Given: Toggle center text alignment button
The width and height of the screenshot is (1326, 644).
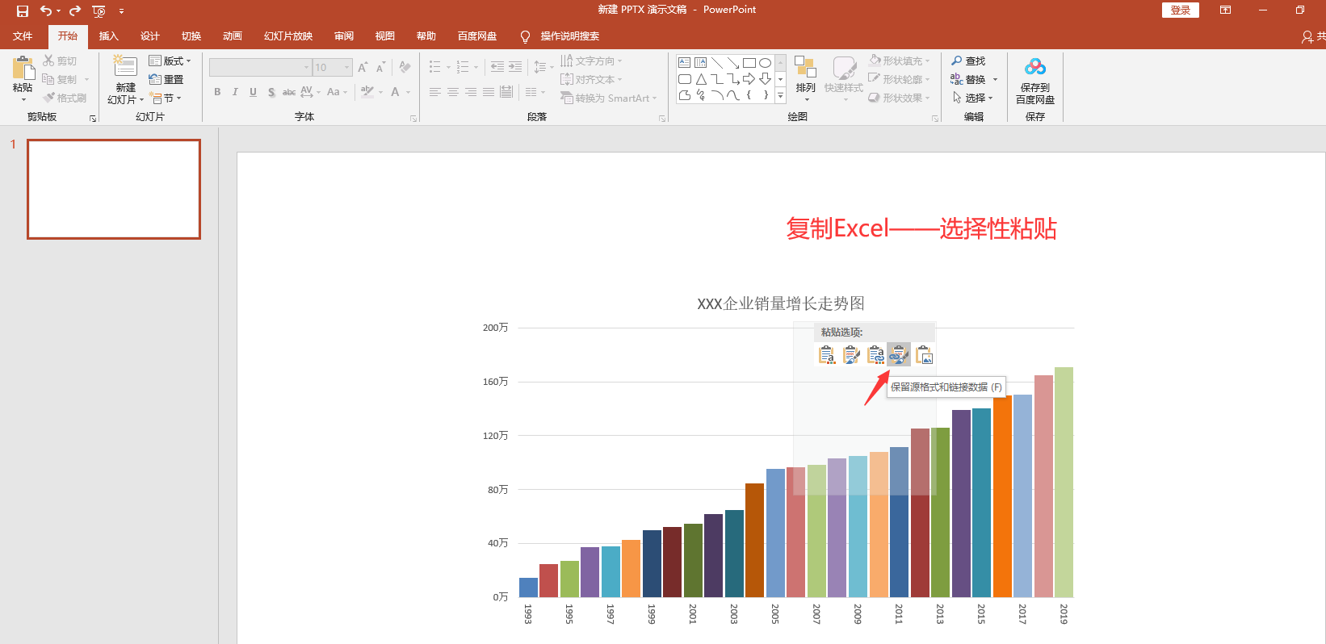Looking at the screenshot, I should coord(453,92).
